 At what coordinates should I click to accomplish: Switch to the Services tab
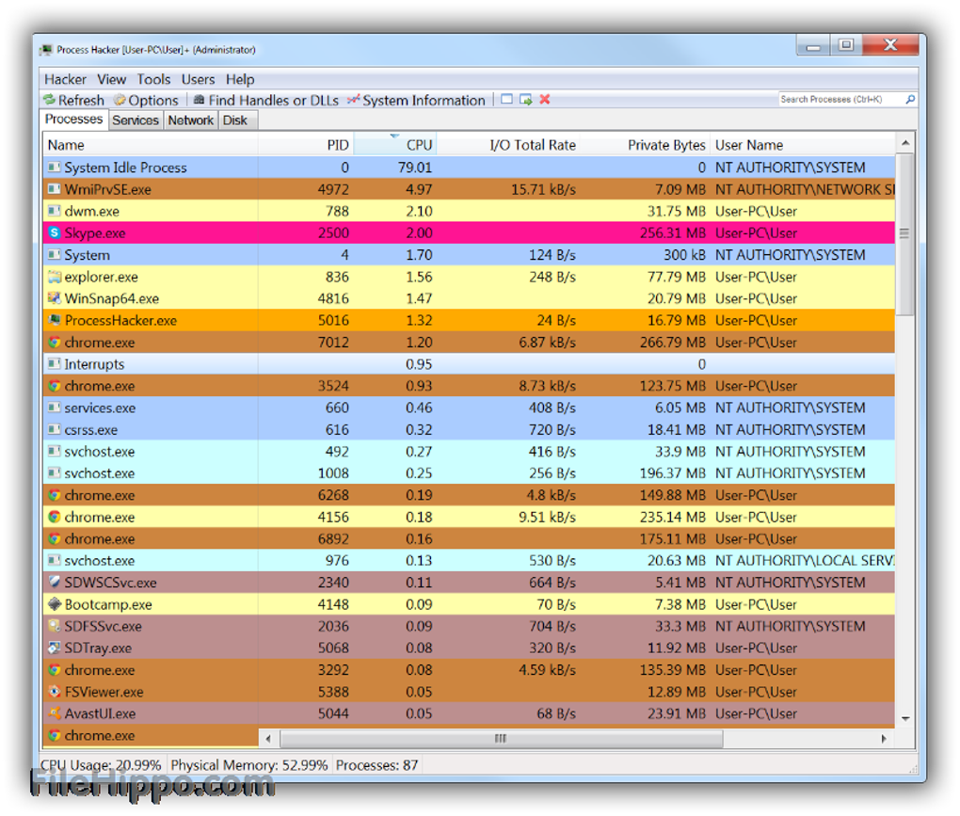(136, 120)
